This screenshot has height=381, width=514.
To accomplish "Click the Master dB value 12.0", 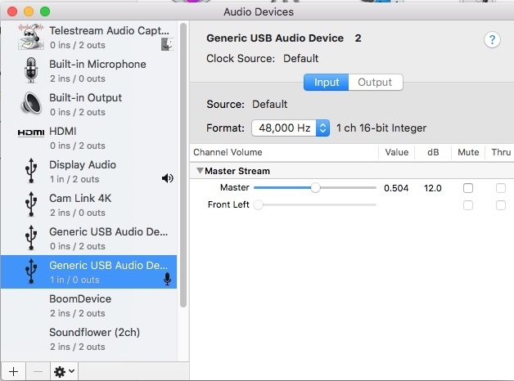I will pyautogui.click(x=433, y=188).
